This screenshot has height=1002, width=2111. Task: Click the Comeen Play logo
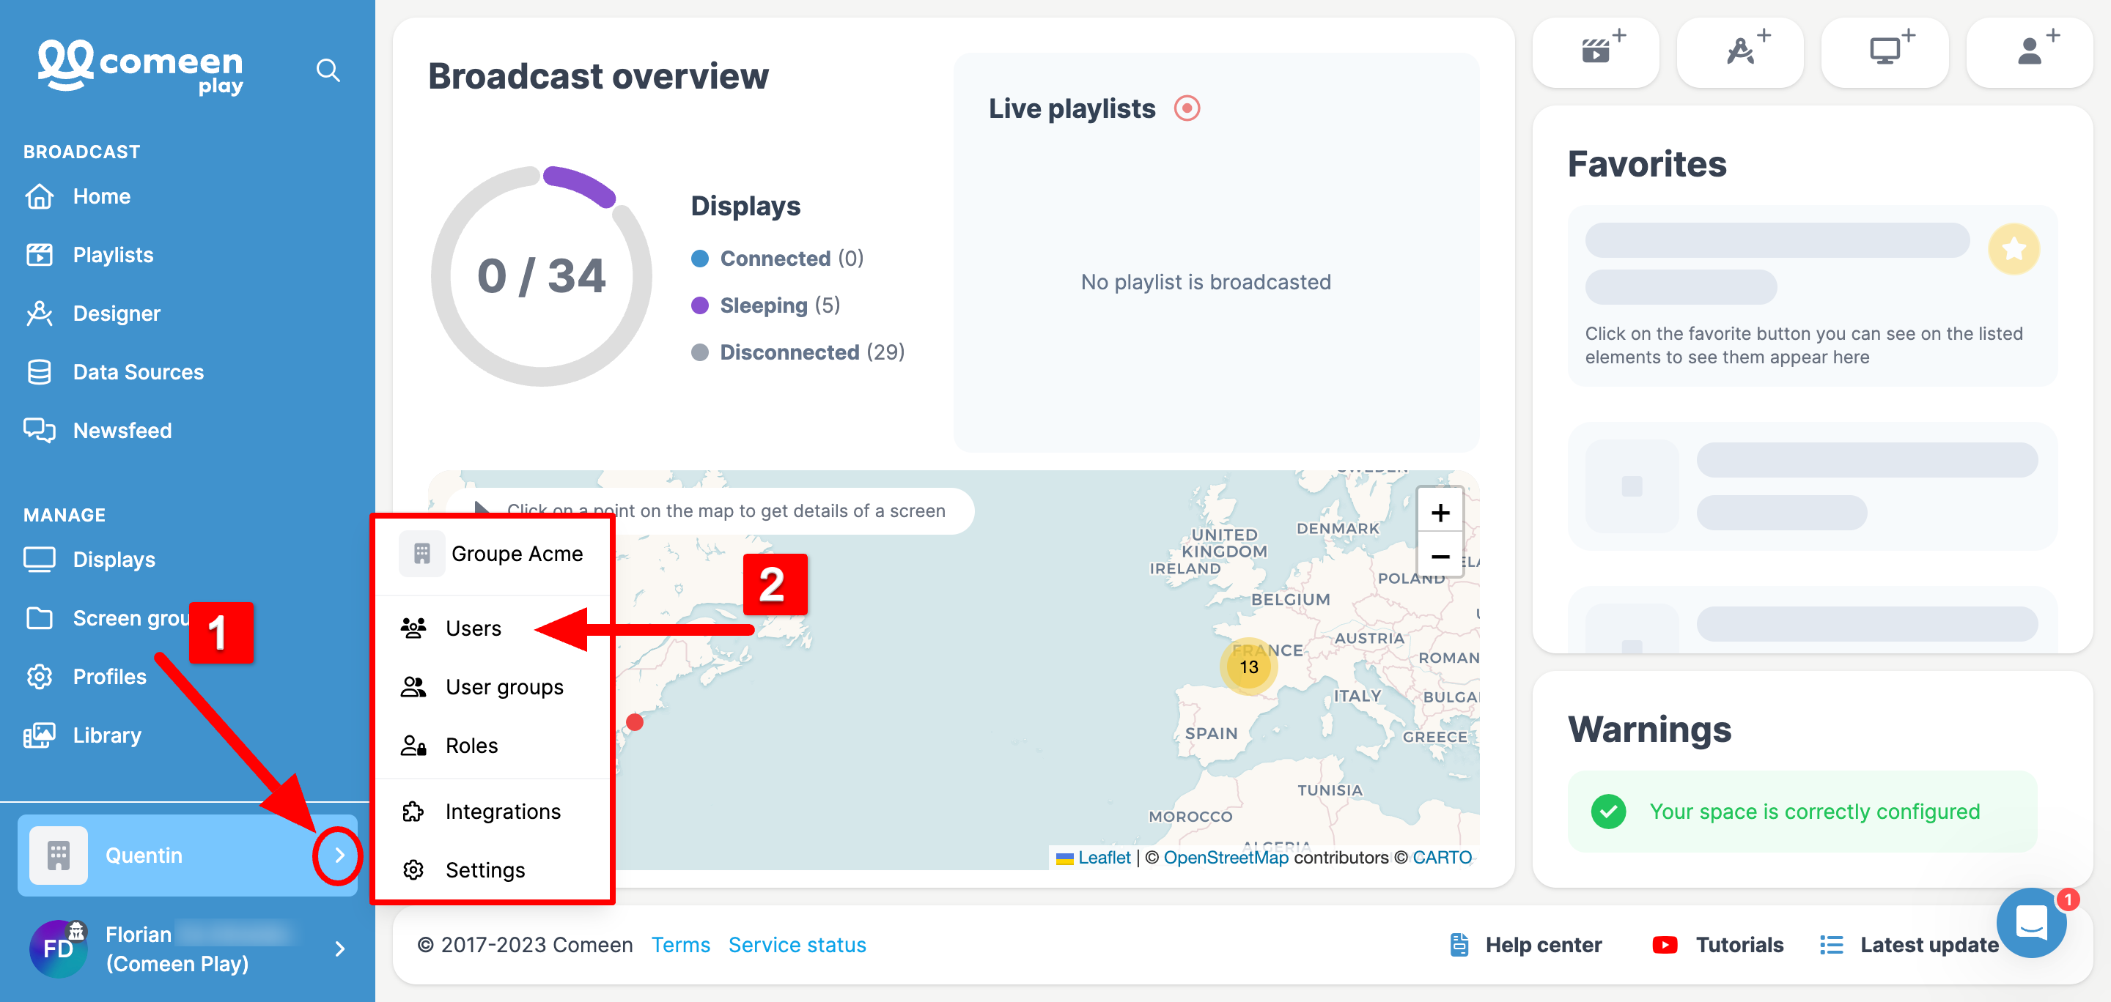[x=140, y=67]
